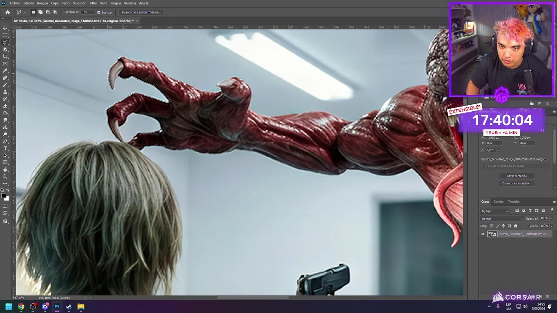Choose Subtract from selection mode
The image size is (557, 313).
click(x=47, y=12)
